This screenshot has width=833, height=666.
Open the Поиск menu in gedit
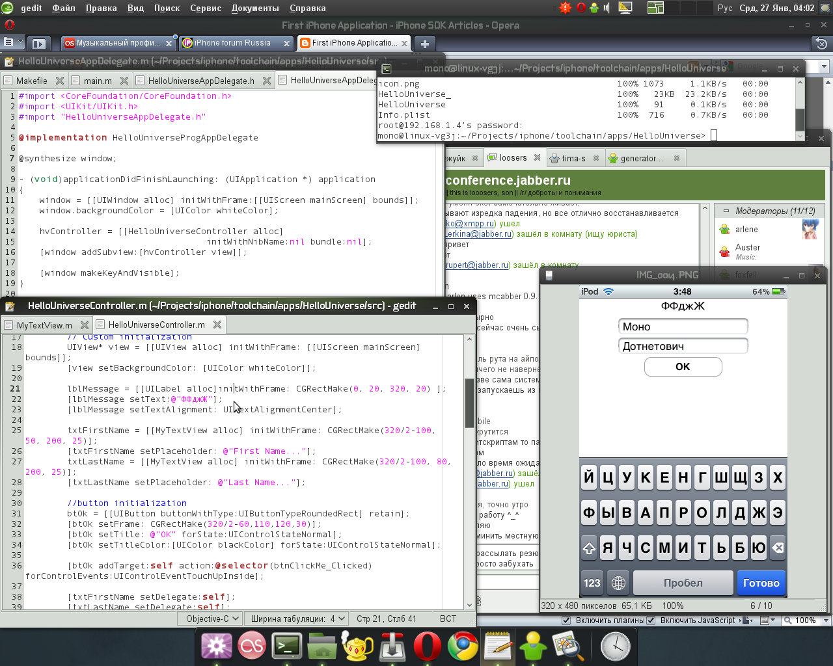167,8
